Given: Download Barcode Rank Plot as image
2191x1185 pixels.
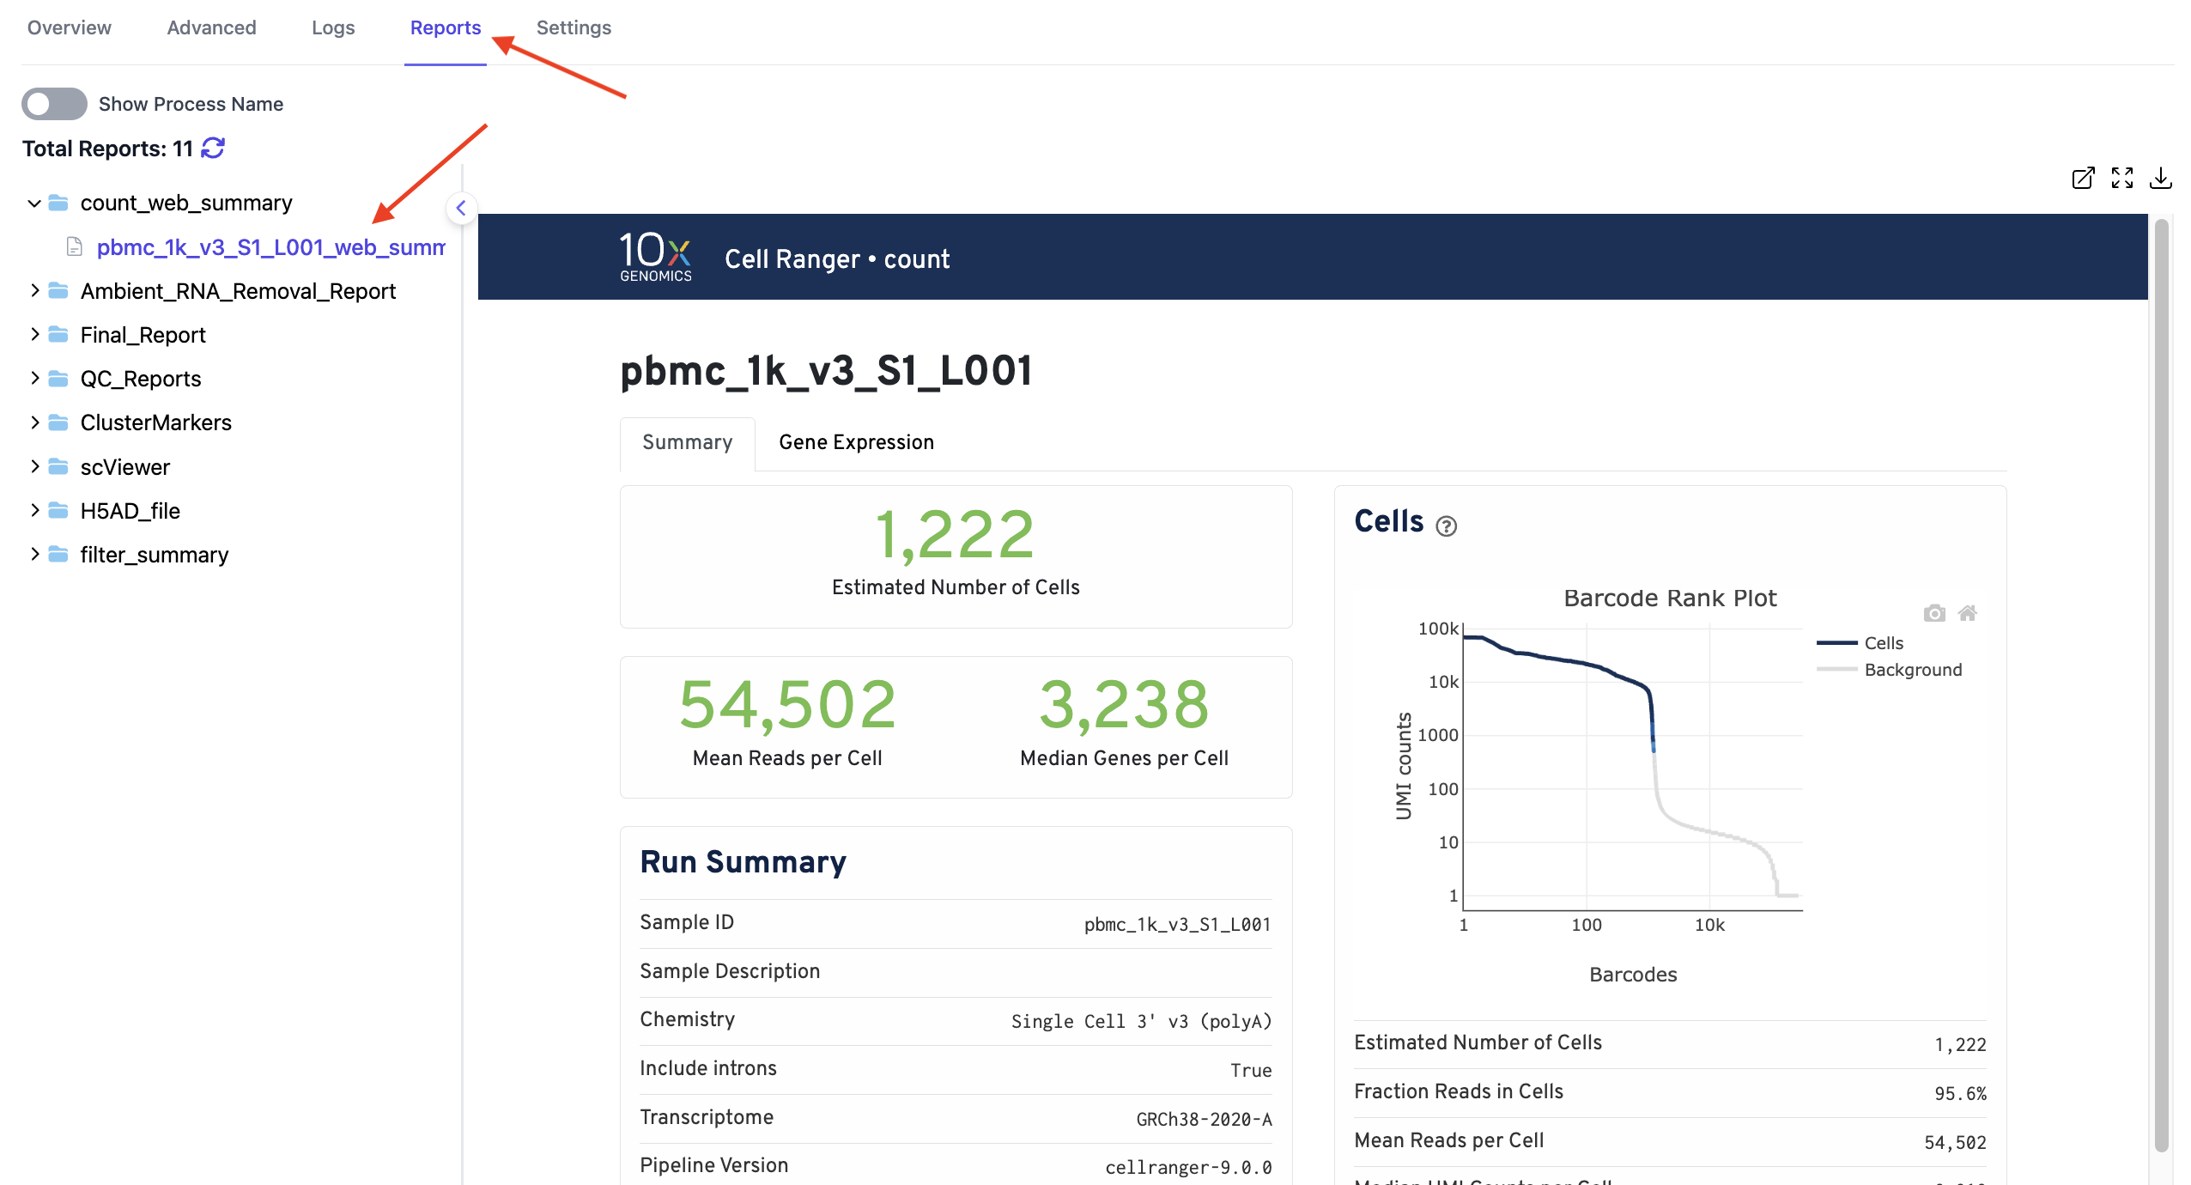Looking at the screenshot, I should point(1935,612).
